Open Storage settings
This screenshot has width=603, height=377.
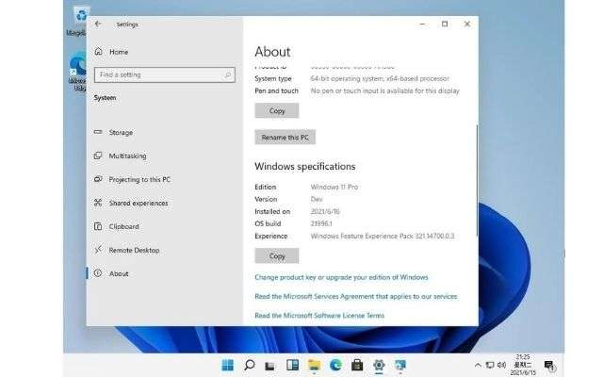[x=121, y=132]
